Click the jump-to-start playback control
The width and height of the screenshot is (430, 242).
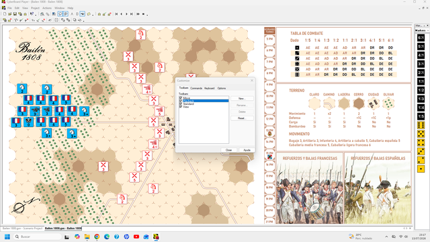coord(116,14)
